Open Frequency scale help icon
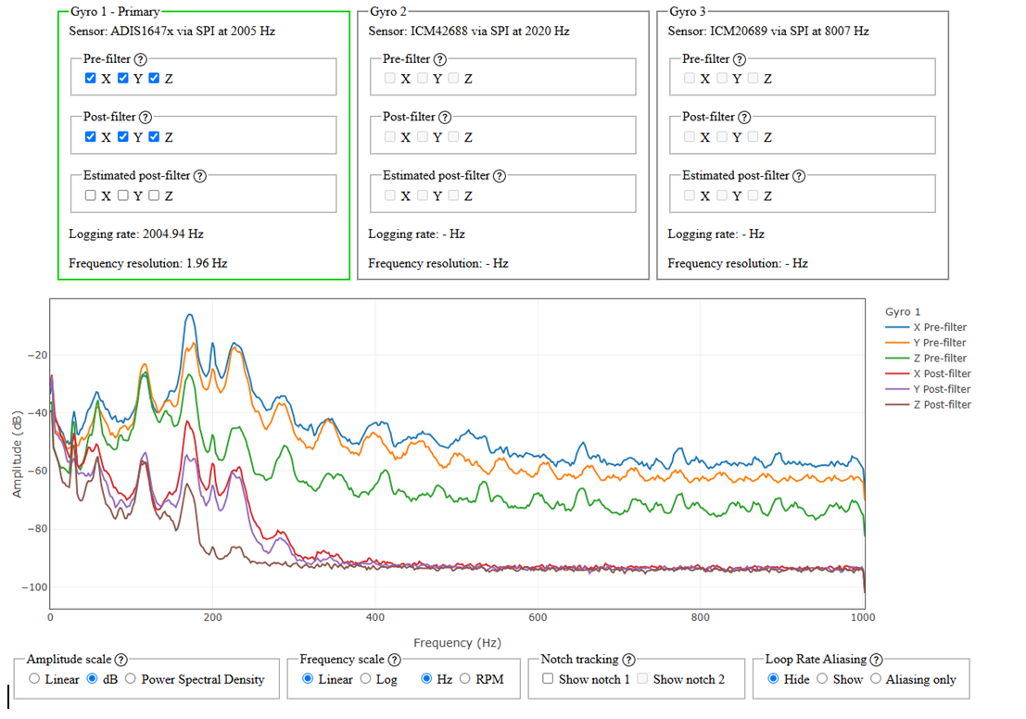 pos(394,660)
